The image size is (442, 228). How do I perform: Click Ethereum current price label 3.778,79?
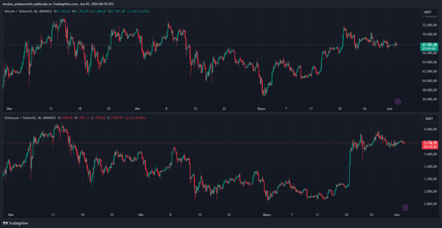click(x=429, y=143)
